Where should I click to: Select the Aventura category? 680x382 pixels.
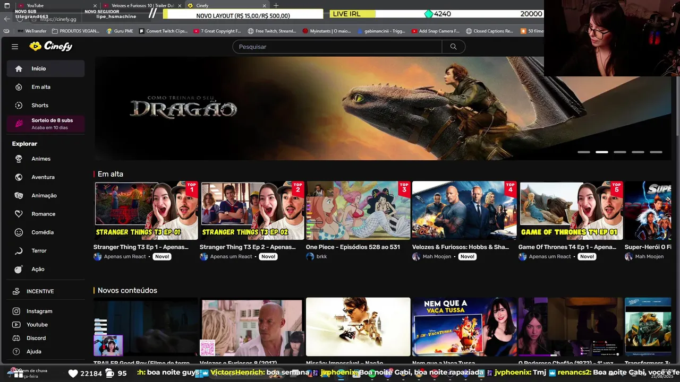(x=46, y=177)
